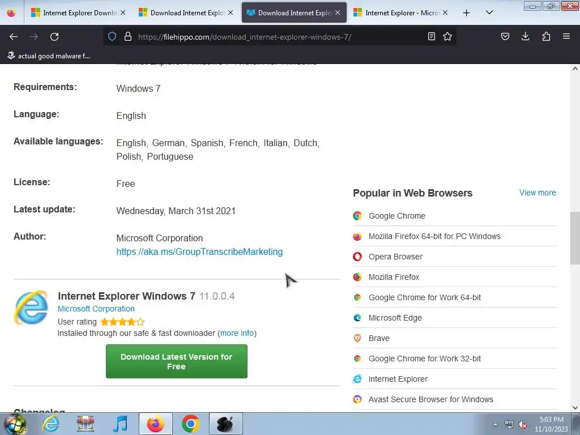Click the Microsoft Edge icon in list
The width and height of the screenshot is (580, 435).
click(x=357, y=318)
